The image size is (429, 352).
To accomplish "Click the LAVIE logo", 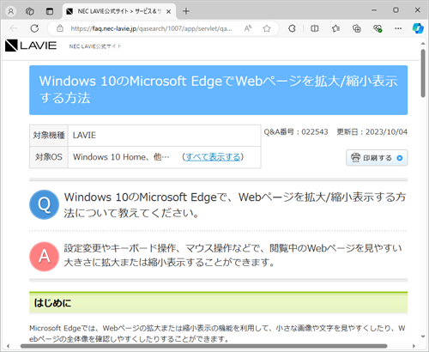I will [x=31, y=46].
